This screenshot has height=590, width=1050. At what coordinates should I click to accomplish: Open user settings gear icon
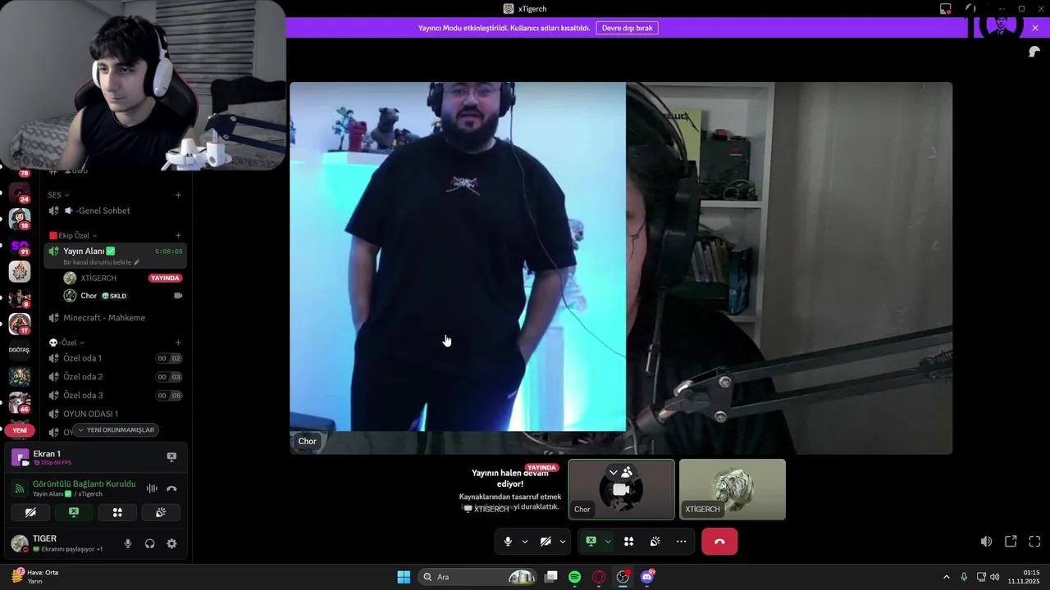pyautogui.click(x=171, y=543)
